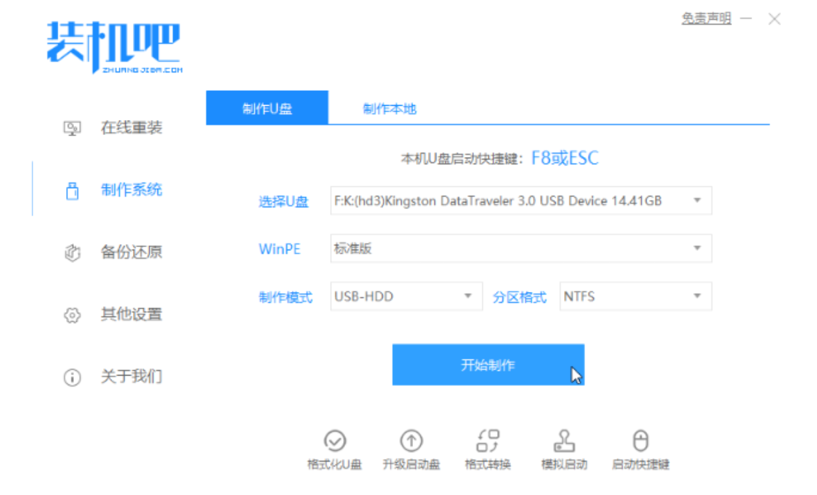Screen dimensions: 817x495
Task: Minimize the 装机吧 window
Action: tap(746, 19)
